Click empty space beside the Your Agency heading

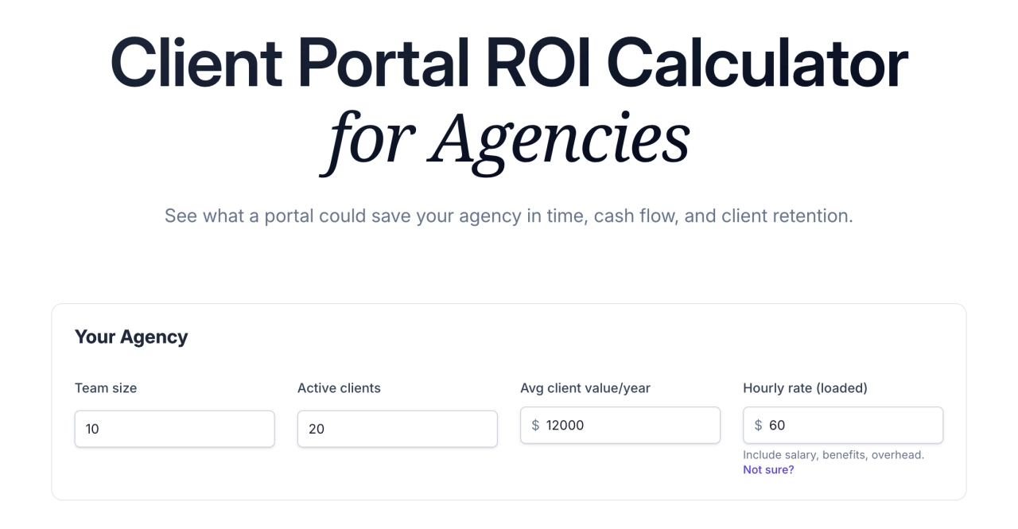coord(557,336)
